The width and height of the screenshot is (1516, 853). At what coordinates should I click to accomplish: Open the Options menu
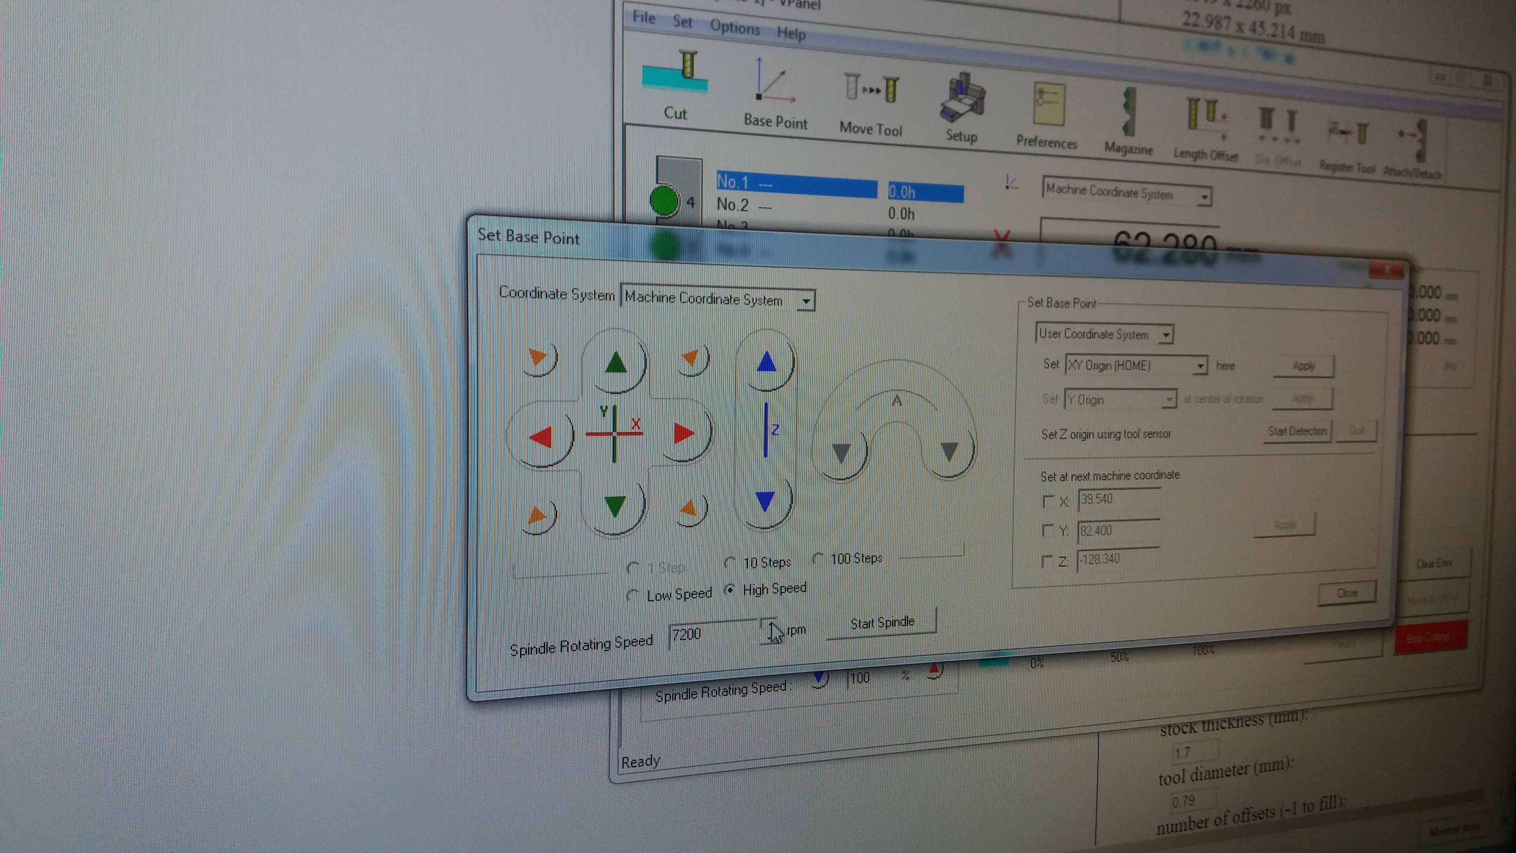tap(735, 27)
